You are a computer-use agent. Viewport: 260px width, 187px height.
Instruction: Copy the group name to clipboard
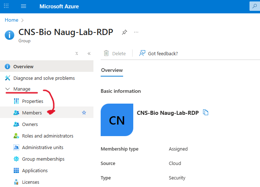206,113
